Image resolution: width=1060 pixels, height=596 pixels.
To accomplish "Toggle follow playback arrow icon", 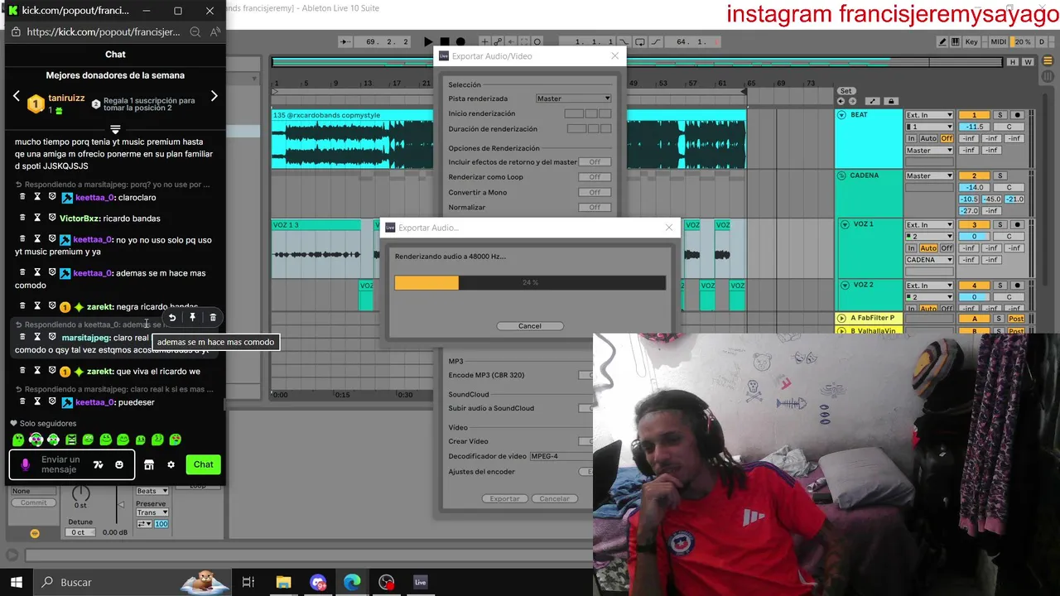I will [x=346, y=41].
